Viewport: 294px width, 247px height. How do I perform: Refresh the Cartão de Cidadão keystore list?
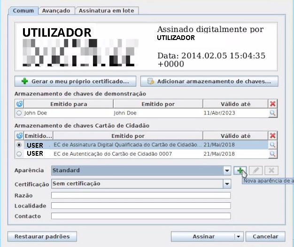(19, 135)
